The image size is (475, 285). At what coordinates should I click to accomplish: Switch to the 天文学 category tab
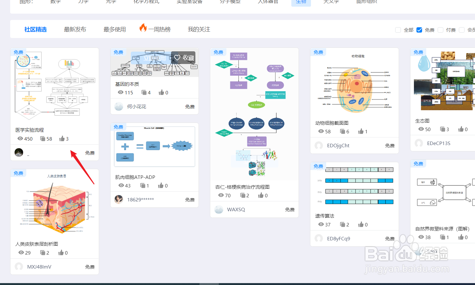(x=331, y=2)
